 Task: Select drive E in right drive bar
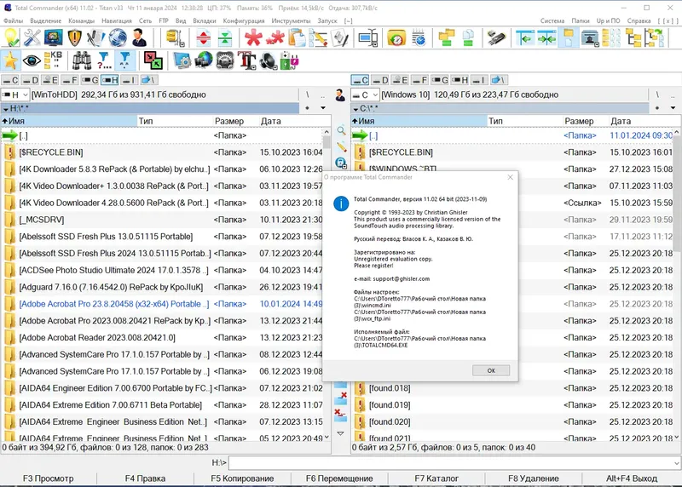400,80
